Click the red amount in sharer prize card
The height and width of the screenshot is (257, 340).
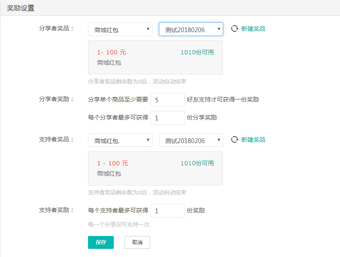tap(111, 52)
